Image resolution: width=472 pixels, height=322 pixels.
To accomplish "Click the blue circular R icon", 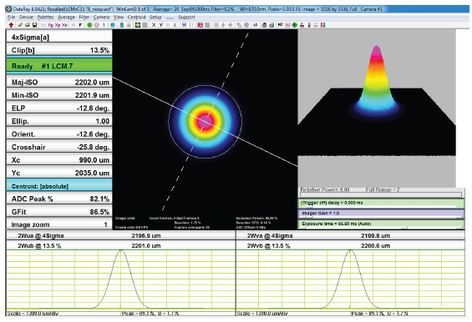I will pos(113,25).
